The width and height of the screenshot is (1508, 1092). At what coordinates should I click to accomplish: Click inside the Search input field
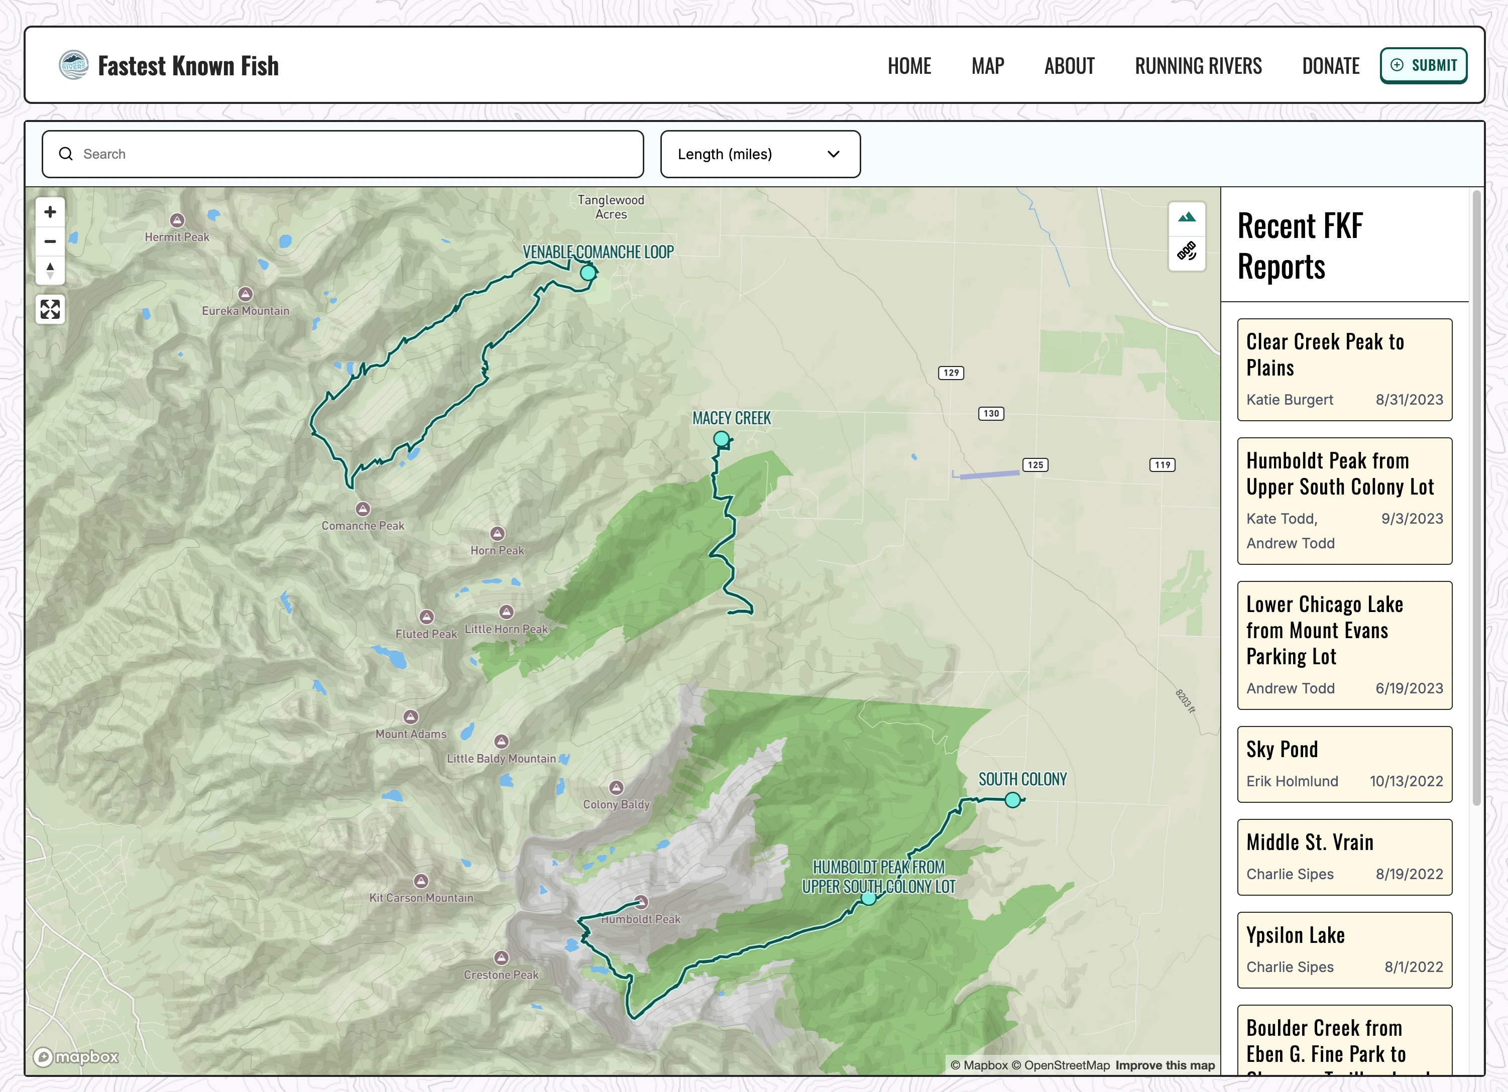299,154
